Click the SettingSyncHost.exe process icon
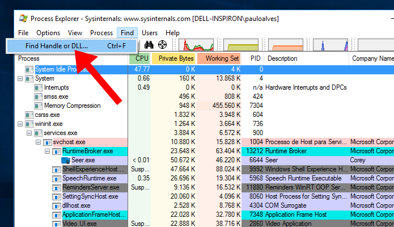This screenshot has width=394, height=227. point(57,196)
